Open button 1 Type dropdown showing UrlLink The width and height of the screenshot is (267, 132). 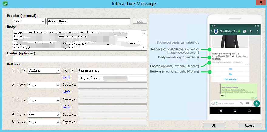[44, 71]
